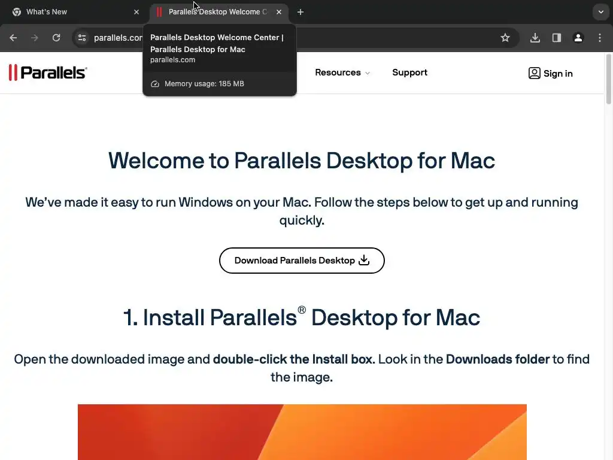Image resolution: width=613 pixels, height=460 pixels.
Task: Go back to the previous page
Action: [x=13, y=38]
